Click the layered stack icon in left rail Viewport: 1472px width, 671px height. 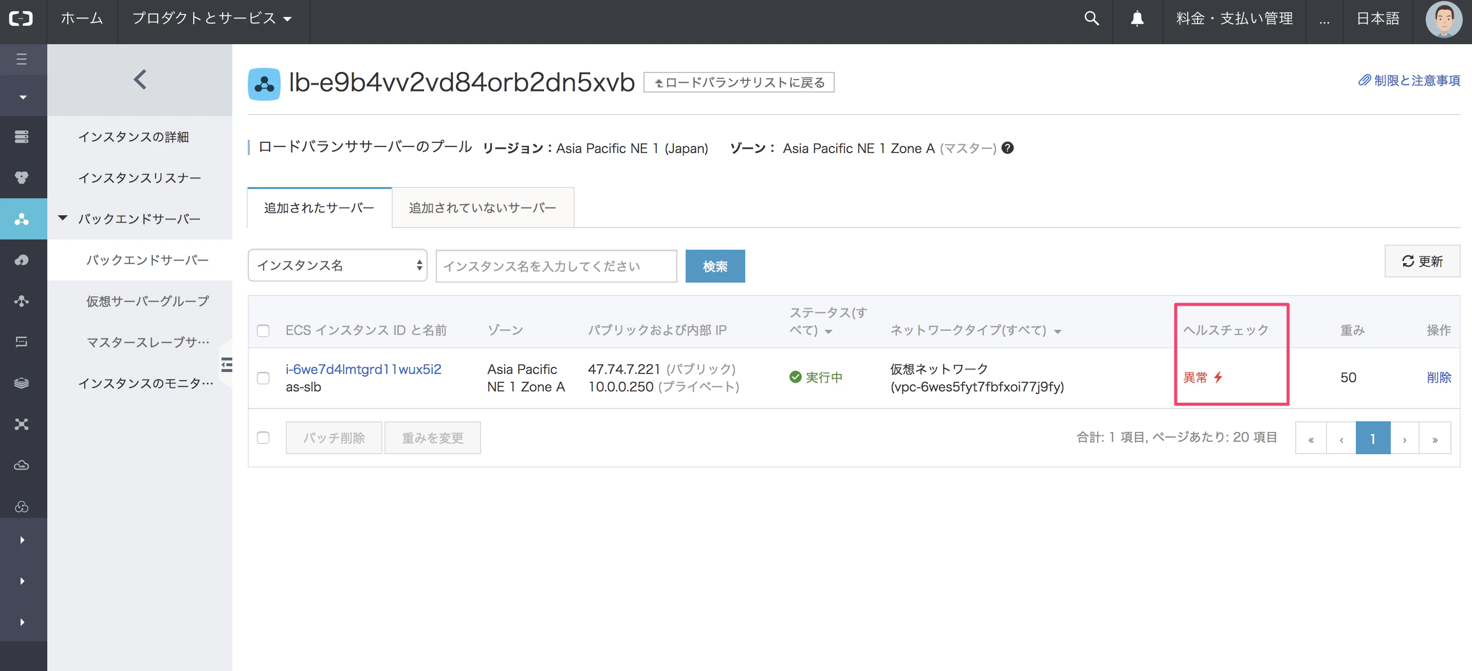coord(22,383)
